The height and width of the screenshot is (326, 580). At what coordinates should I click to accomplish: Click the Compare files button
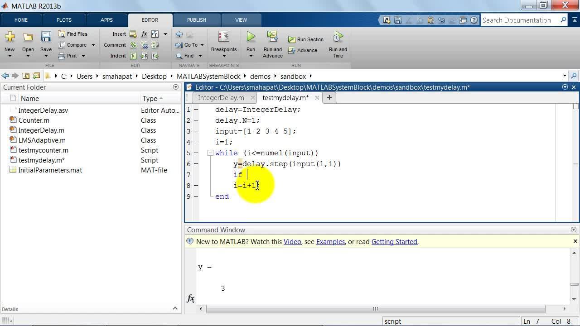point(72,45)
